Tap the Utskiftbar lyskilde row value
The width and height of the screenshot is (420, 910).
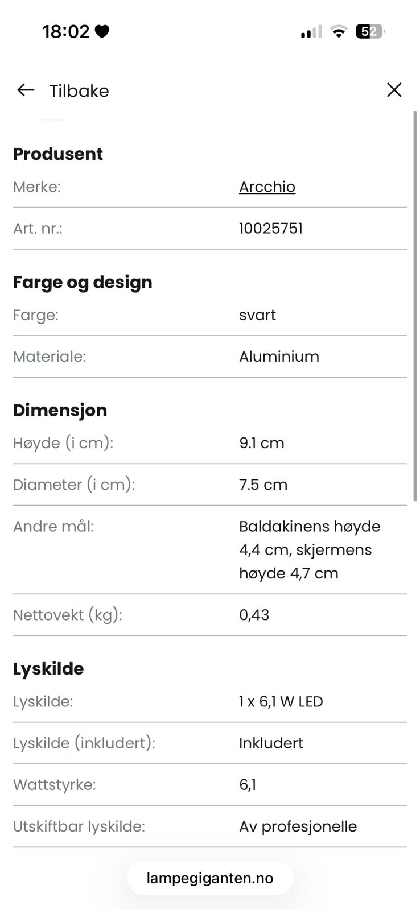pos(298,826)
